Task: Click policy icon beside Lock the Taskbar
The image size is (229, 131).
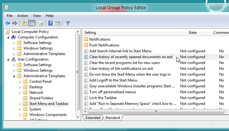Action: click(x=86, y=98)
